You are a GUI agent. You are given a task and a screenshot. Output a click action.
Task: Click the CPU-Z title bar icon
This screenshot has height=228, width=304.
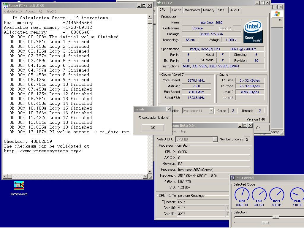point(159,3)
